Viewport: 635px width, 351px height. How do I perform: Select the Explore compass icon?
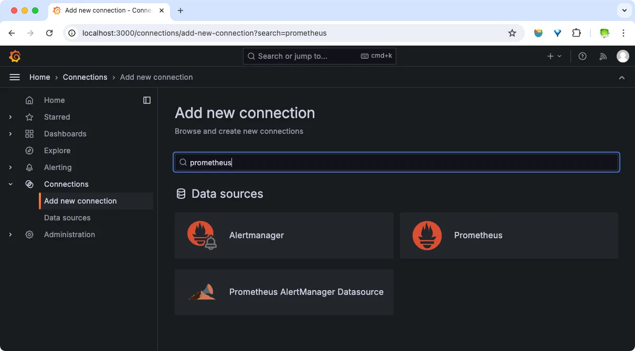point(29,151)
